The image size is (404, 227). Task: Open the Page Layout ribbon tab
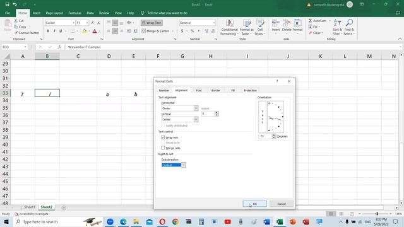[x=54, y=13]
